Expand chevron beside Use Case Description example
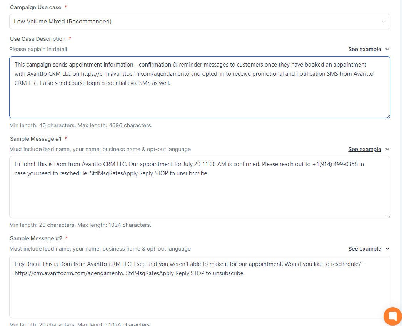Screen dimensions: 402x326 pyautogui.click(x=387, y=49)
